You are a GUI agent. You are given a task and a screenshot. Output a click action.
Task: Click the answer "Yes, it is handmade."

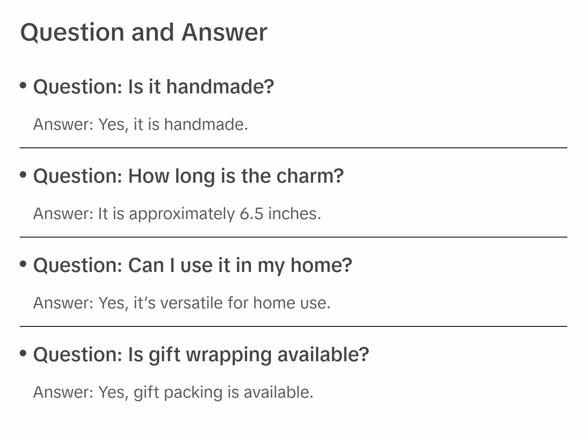(x=141, y=124)
